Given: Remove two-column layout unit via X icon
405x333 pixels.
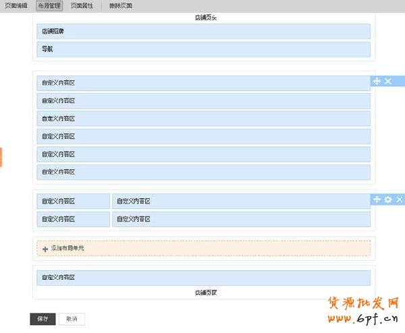Looking at the screenshot, I should pyautogui.click(x=399, y=200).
